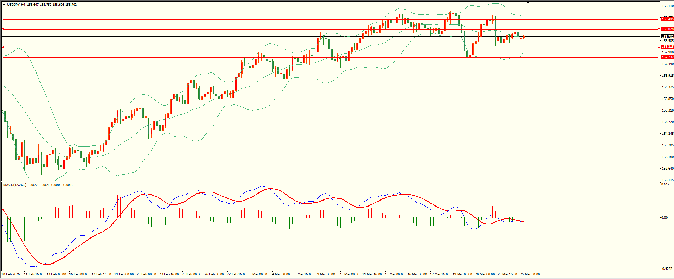The image size is (674, 279).
Task: Click the -0.9222 value on MACD scale
Action: point(666,269)
